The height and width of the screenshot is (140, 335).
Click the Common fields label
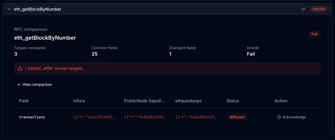pyautogui.click(x=104, y=48)
